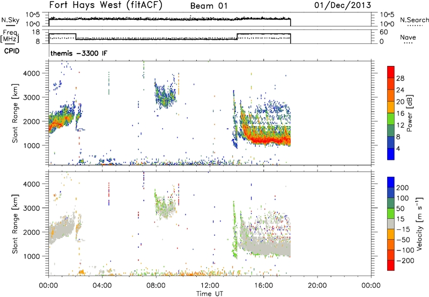Click the "60" Nave axis tick

(x=384, y=32)
